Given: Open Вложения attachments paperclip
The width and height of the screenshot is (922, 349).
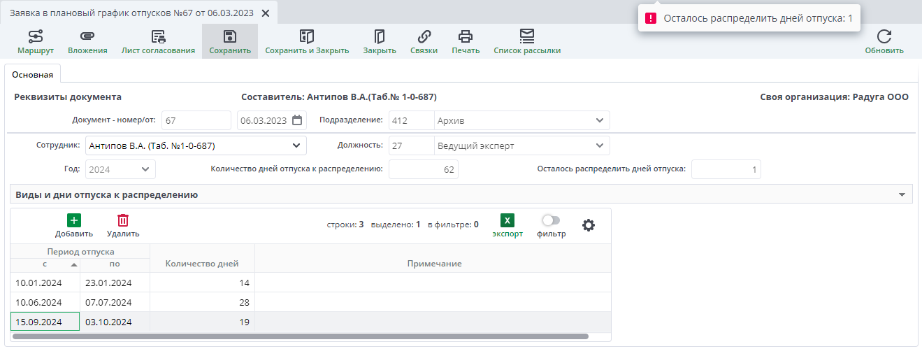Looking at the screenshot, I should click(87, 41).
